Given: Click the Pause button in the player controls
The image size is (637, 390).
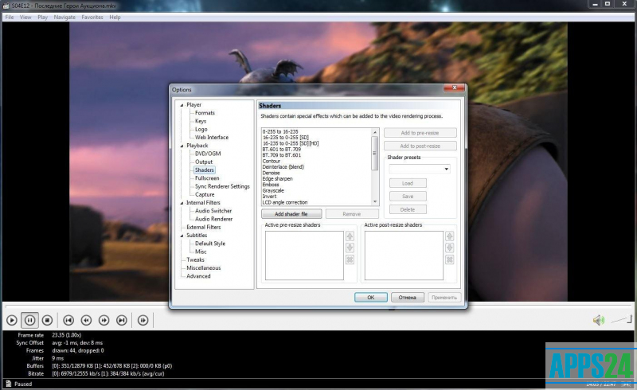Looking at the screenshot, I should [29, 320].
